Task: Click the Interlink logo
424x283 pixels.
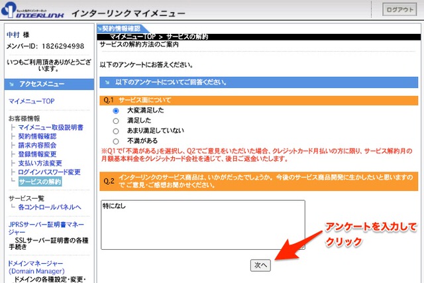Action: coord(32,10)
